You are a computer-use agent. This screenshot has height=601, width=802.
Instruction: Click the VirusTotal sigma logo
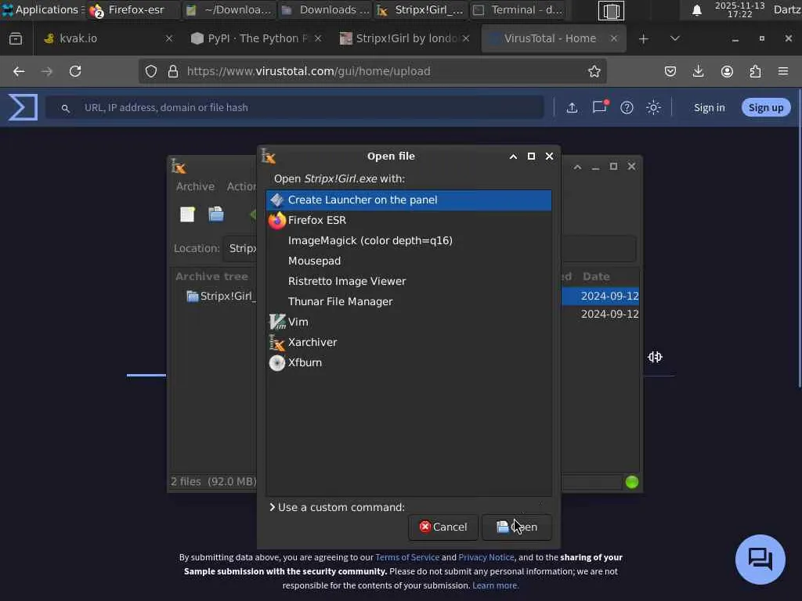click(x=23, y=107)
